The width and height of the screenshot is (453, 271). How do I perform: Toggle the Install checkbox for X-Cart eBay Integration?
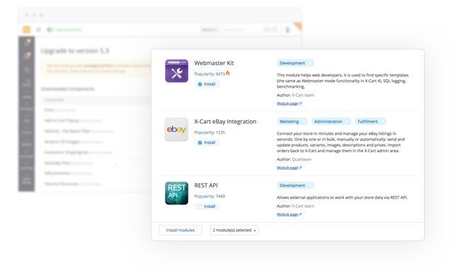(200, 143)
